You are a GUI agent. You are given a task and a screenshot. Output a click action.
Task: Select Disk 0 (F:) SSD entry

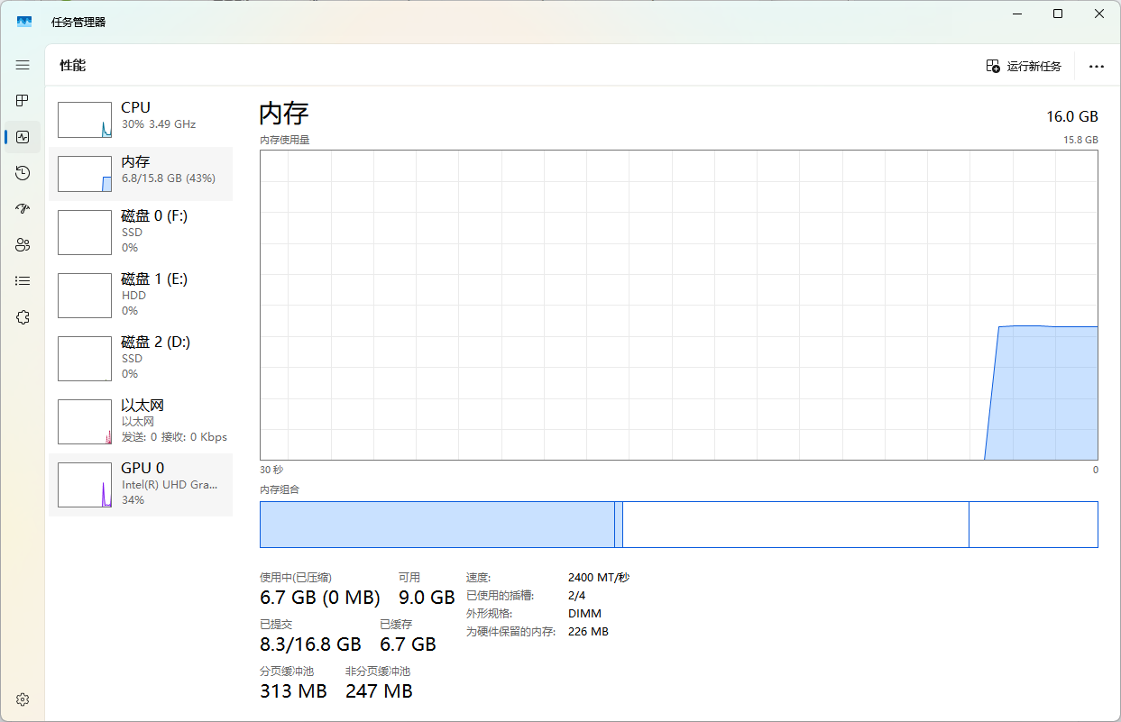tap(141, 232)
